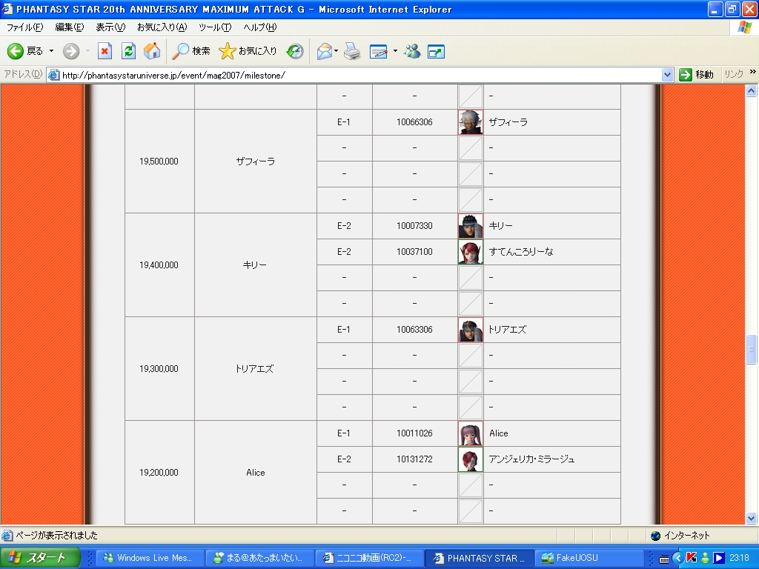Viewport: 759px width, 569px height.
Task: Click the vertical scrollbar thumb
Action: coord(752,350)
